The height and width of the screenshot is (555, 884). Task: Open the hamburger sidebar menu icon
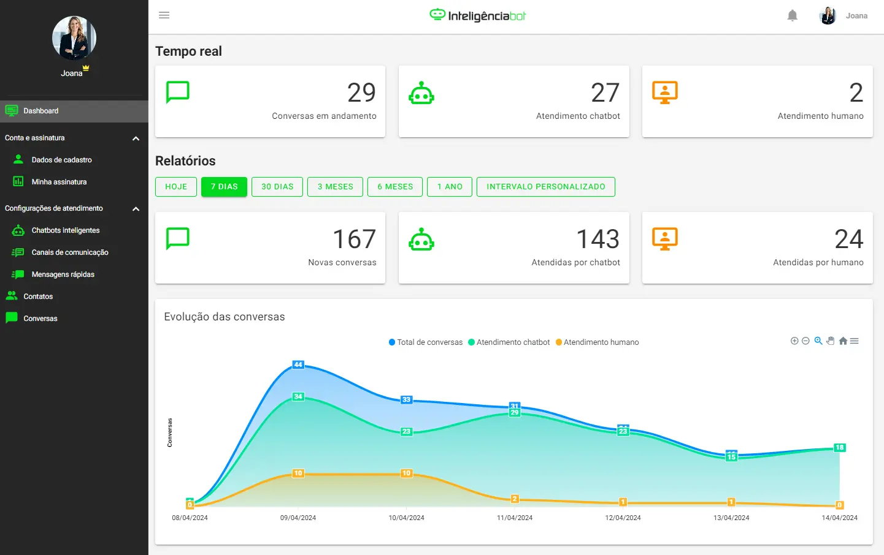[x=164, y=15]
